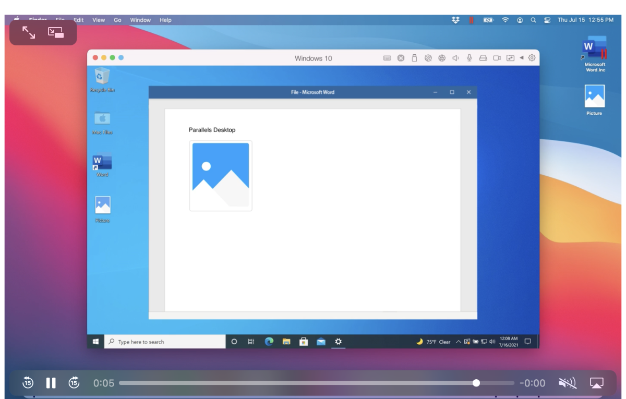Click the video progress scrubber handle

tap(476, 383)
